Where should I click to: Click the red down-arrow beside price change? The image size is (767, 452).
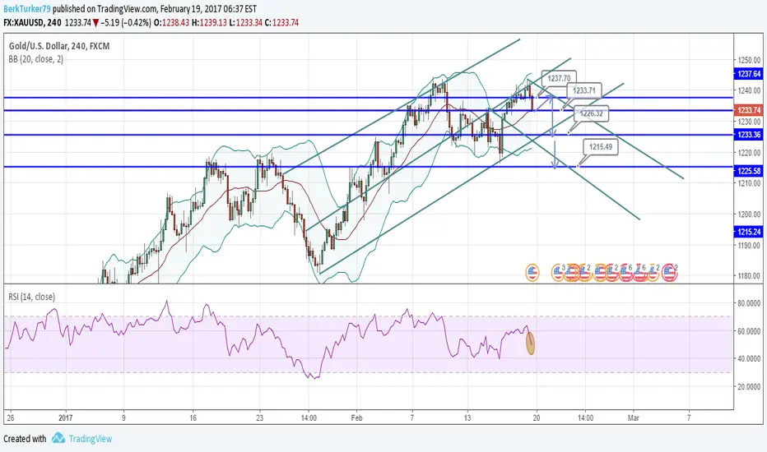[x=95, y=22]
